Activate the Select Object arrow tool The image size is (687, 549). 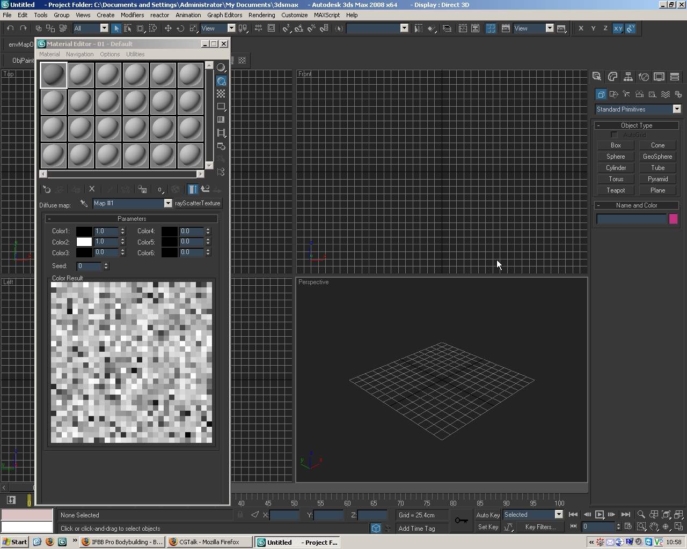click(x=116, y=28)
